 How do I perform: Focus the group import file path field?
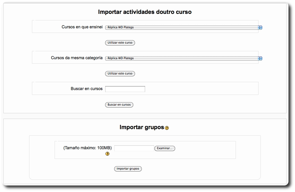(x=134, y=148)
